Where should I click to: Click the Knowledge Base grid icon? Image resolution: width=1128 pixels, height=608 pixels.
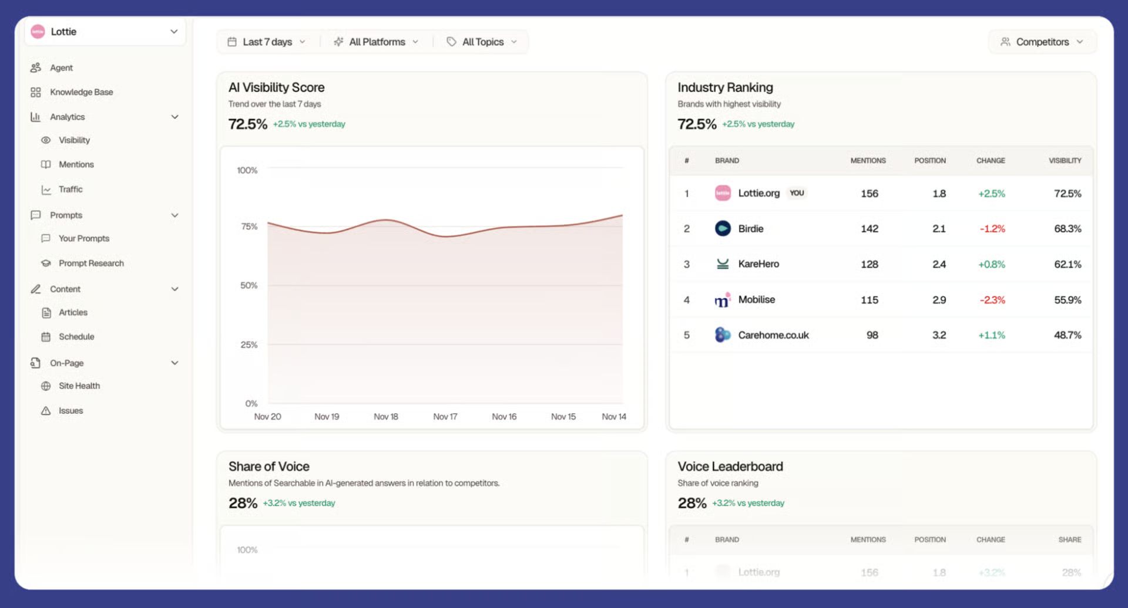pos(36,92)
